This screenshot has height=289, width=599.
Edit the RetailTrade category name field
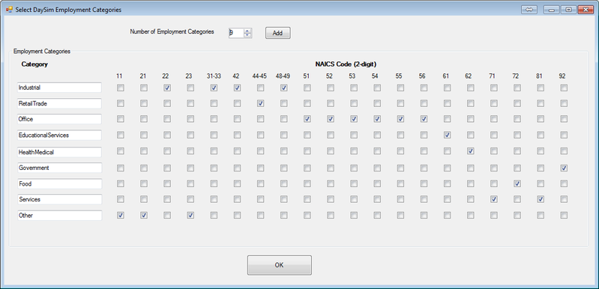[x=59, y=103]
